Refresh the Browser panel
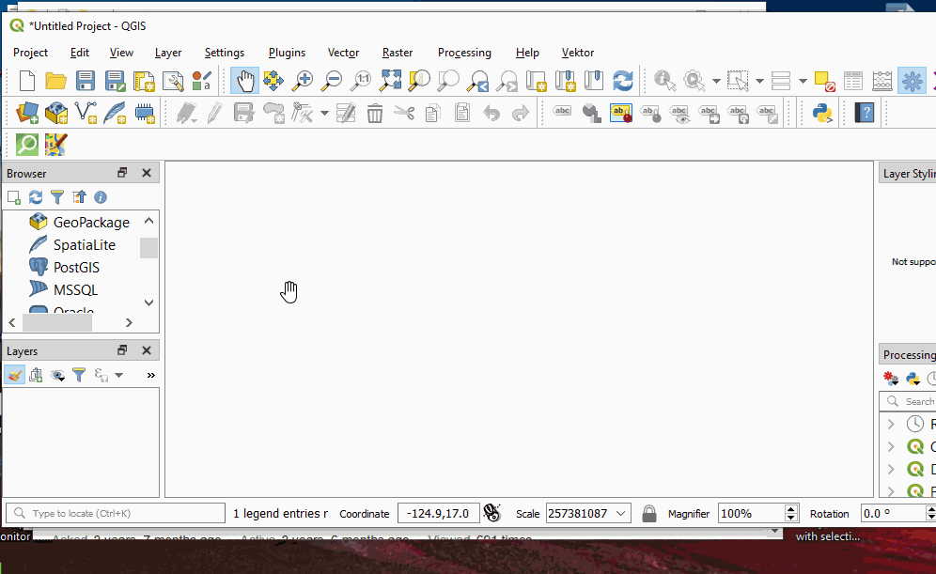 (x=36, y=197)
